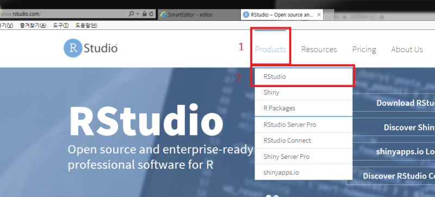
Task: Choose R Packages in the Products dropdown
Action: click(x=303, y=108)
